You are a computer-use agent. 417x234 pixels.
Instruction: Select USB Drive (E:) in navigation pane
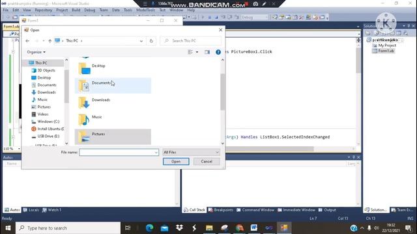point(48,136)
